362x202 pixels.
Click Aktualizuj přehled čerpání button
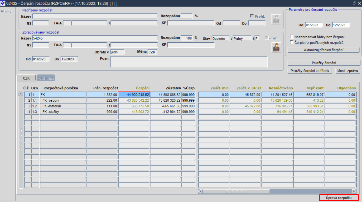coord(323,50)
